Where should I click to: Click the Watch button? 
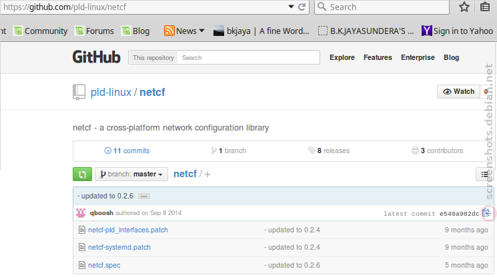tap(458, 92)
